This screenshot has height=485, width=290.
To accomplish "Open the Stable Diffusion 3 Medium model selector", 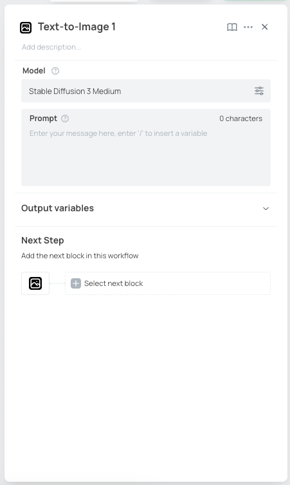I will (x=146, y=91).
